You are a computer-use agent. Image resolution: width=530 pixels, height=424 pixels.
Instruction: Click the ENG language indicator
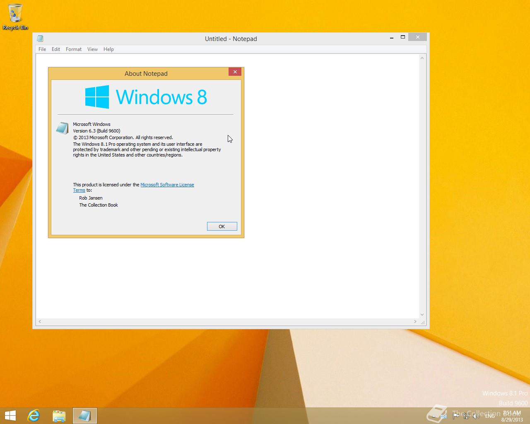[490, 416]
